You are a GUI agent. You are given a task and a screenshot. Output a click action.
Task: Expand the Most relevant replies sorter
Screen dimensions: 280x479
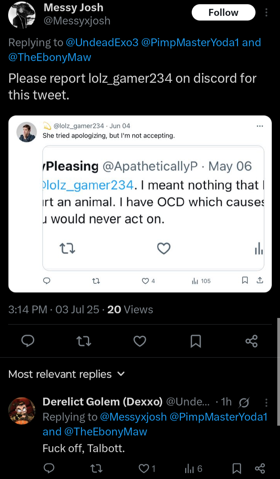pyautogui.click(x=66, y=374)
